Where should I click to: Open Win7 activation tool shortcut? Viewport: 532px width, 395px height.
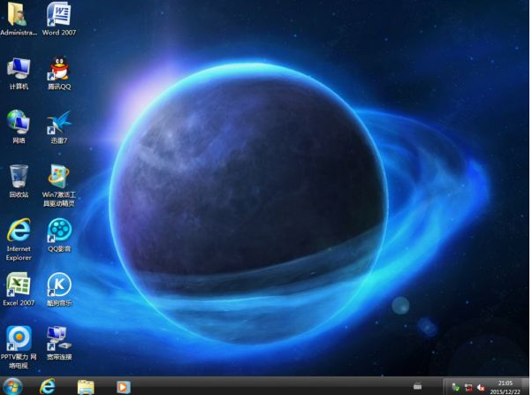[x=59, y=175]
